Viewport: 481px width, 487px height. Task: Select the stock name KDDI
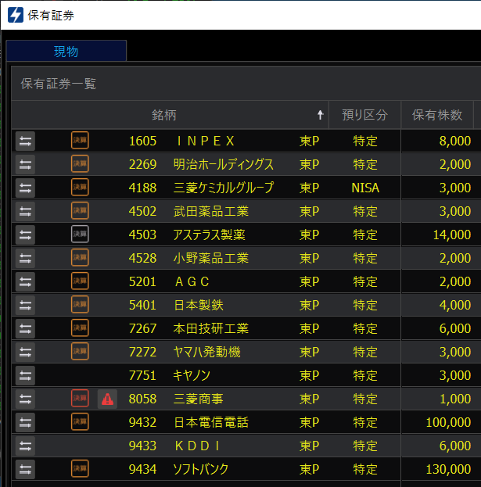[198, 446]
